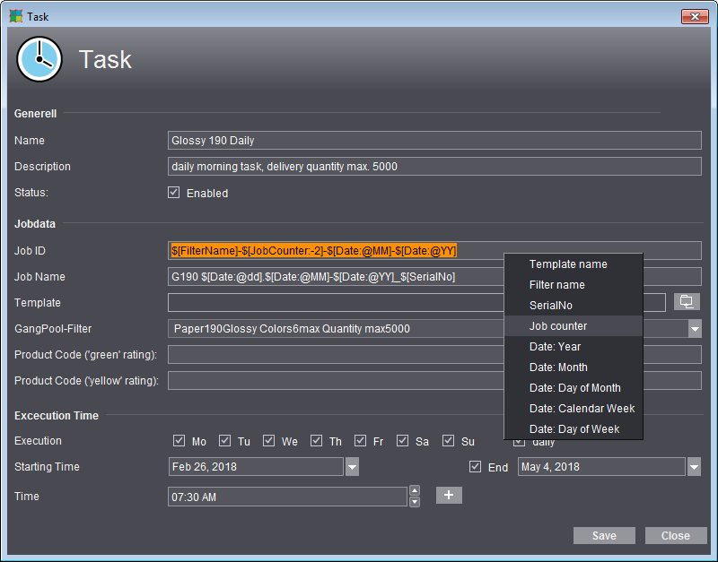Click the app icon in title bar
Screen dimensions: 718x562
pos(15,16)
